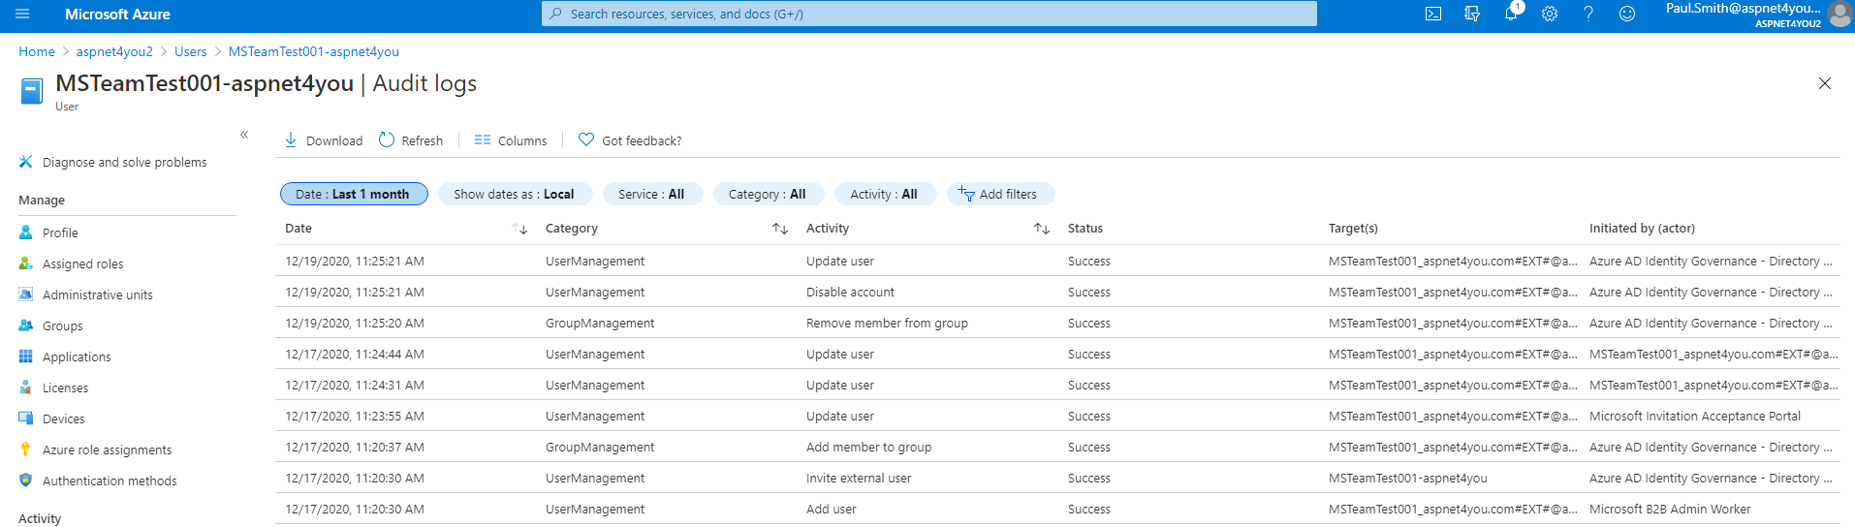Open the Add user log row
The height and width of the screenshot is (527, 1855).
1057,509
